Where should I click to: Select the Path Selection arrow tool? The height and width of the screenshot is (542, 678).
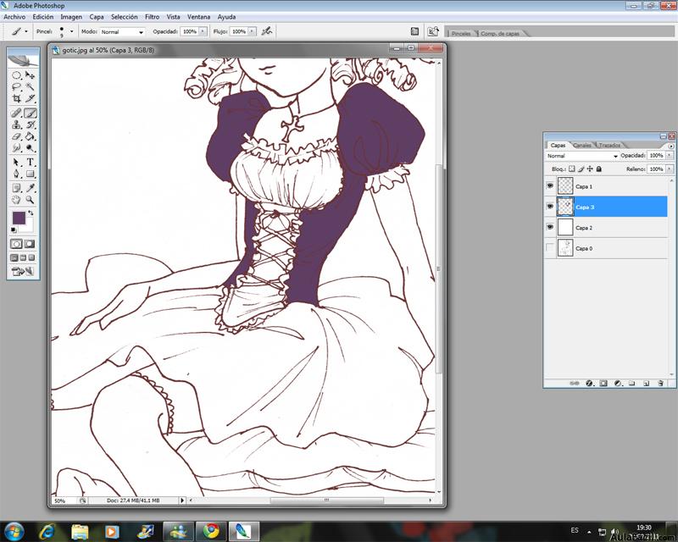coord(16,163)
